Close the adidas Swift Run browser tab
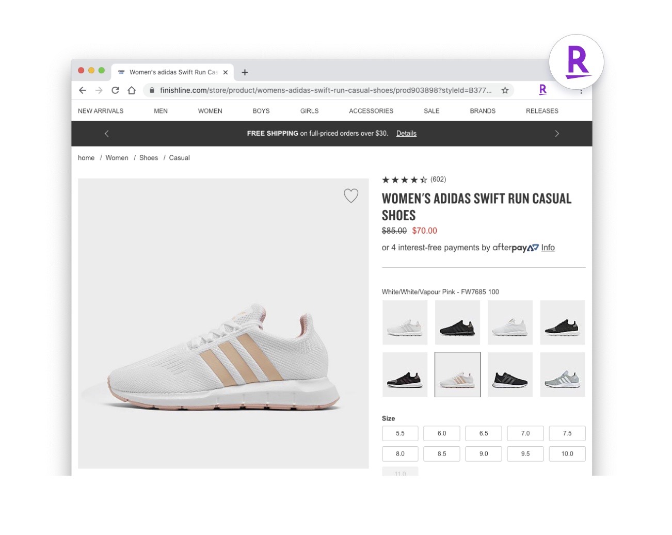The image size is (672, 535). click(x=226, y=72)
